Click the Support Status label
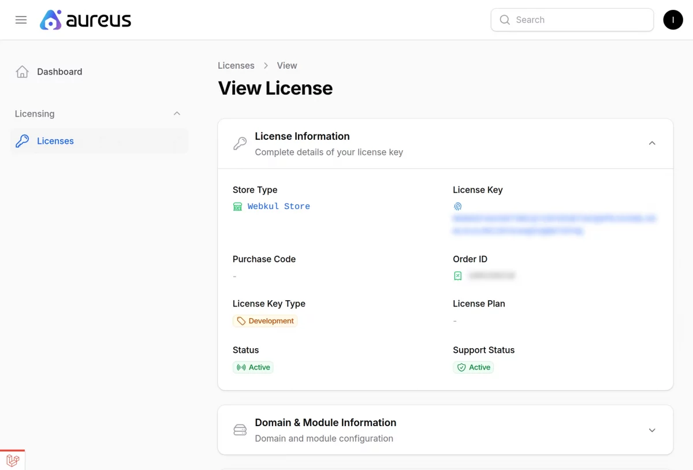This screenshot has width=693, height=470. click(483, 350)
